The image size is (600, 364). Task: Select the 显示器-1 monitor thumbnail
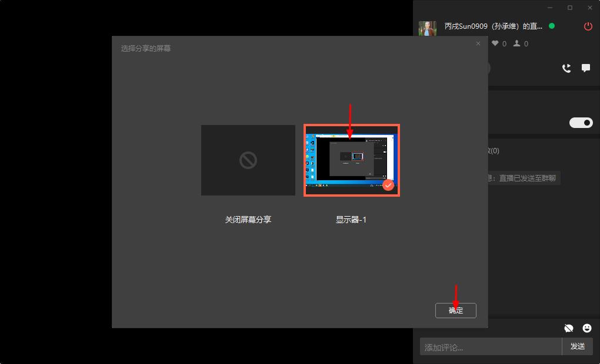click(x=351, y=160)
